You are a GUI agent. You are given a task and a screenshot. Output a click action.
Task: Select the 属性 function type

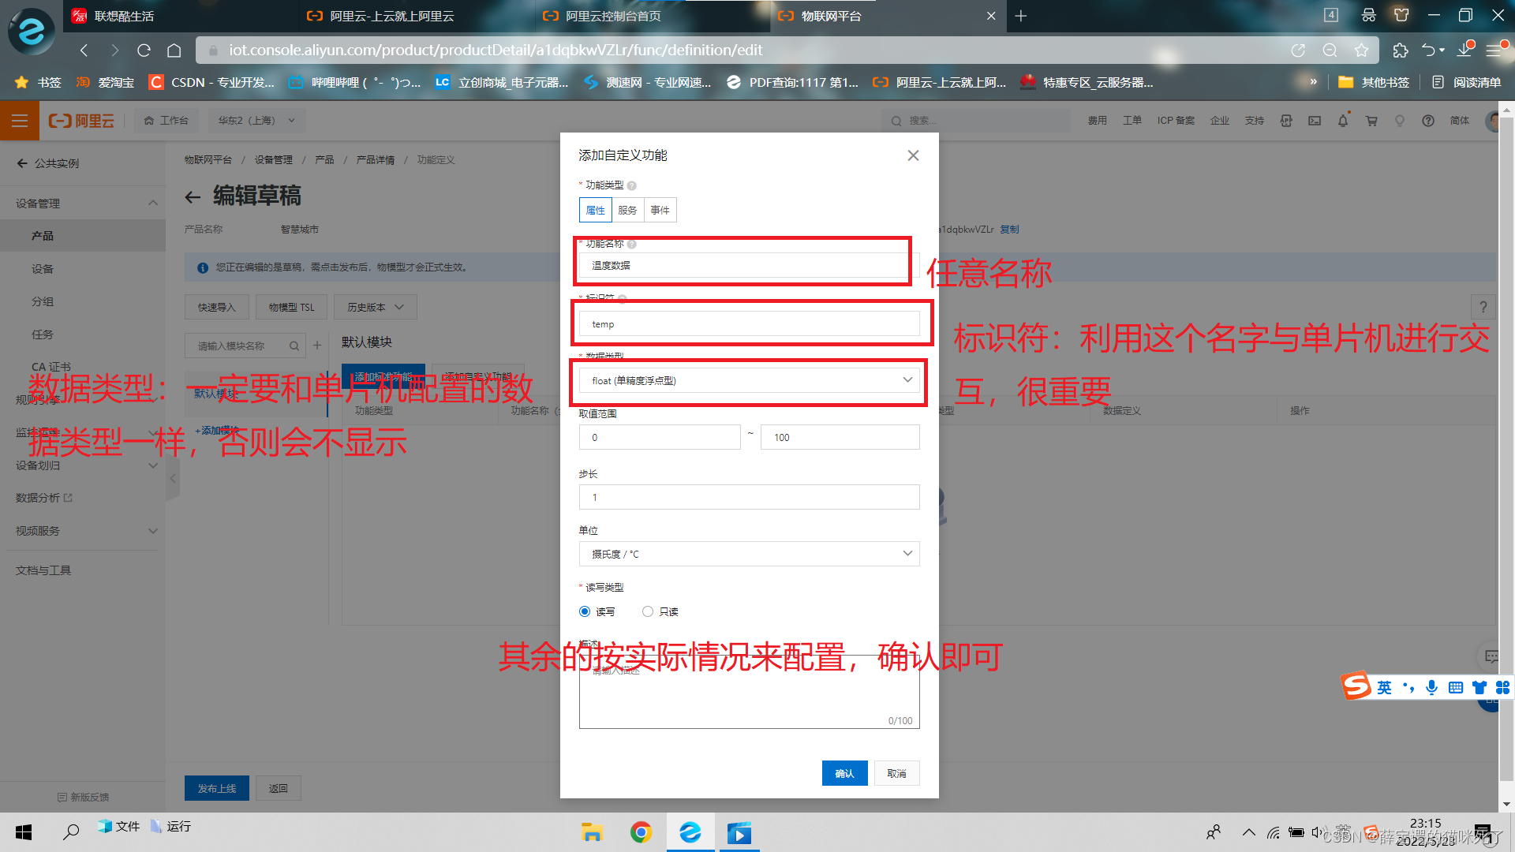tap(595, 210)
